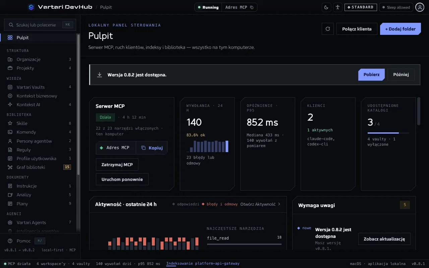Click the Vartari Agents robot icon
Image resolution: width=429 pixels, height=268 pixels.
point(10,222)
